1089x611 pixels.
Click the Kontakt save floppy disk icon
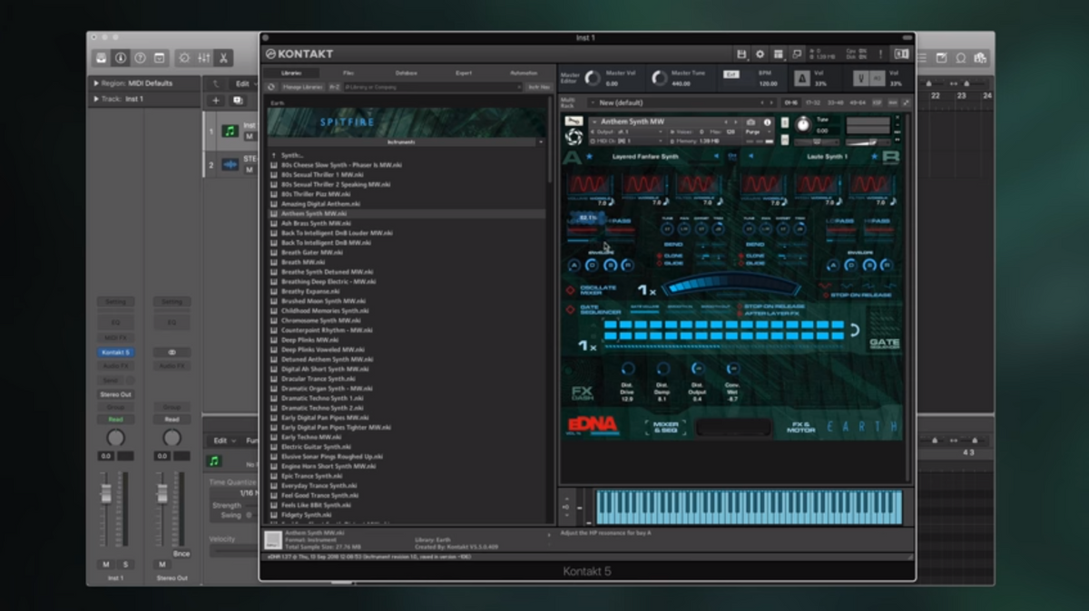pyautogui.click(x=741, y=54)
